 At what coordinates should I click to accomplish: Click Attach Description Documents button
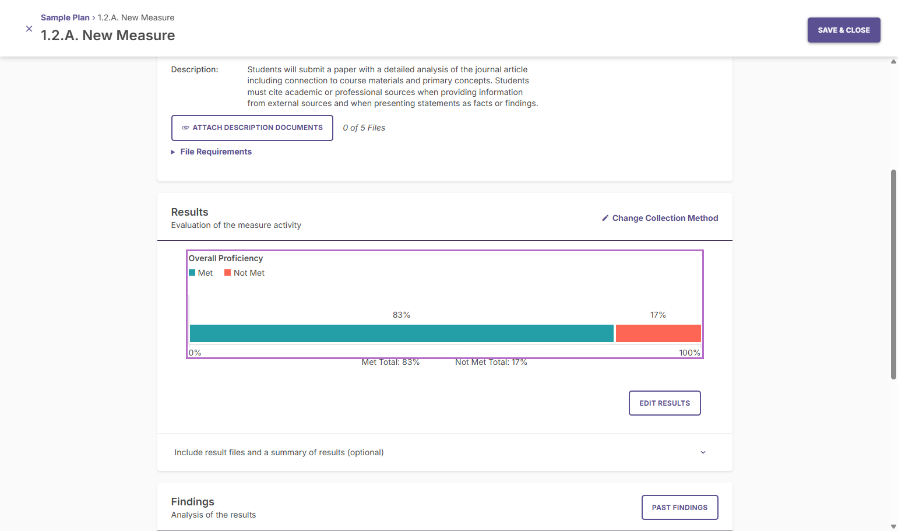pyautogui.click(x=252, y=128)
